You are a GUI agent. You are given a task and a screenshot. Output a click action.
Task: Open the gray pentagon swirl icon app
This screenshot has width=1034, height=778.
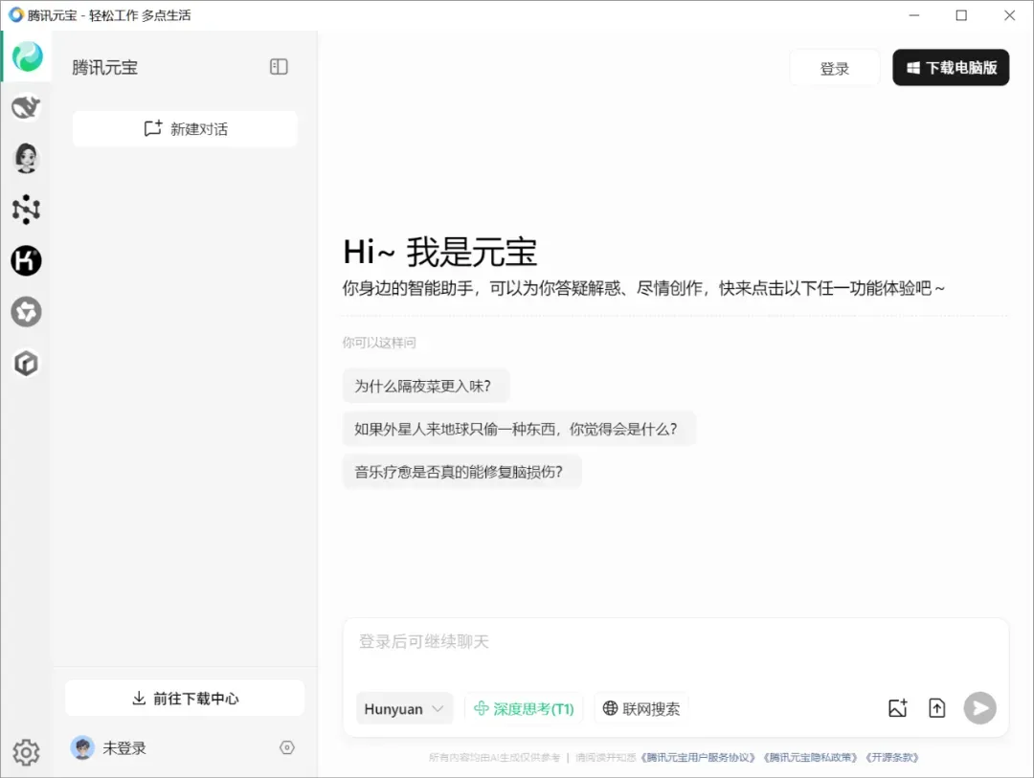[x=27, y=312]
